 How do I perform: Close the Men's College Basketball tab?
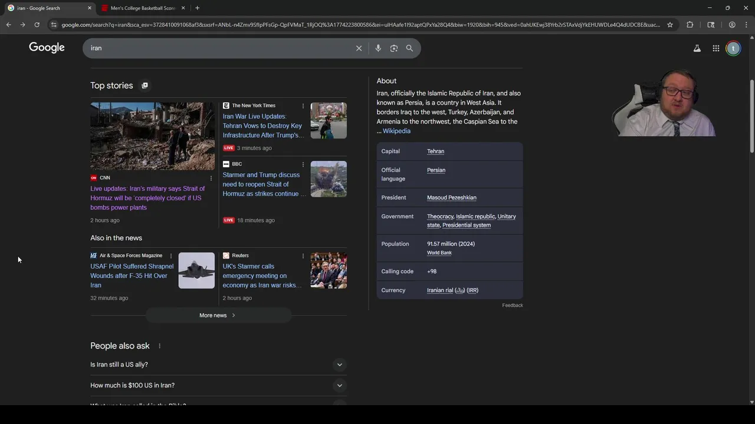click(x=183, y=8)
